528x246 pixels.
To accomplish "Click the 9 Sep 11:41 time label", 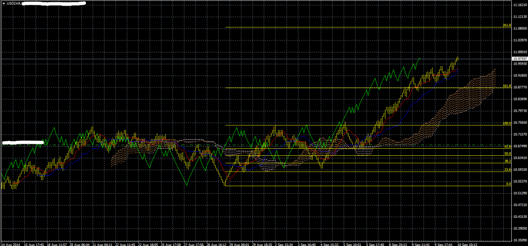I will pos(421,244).
